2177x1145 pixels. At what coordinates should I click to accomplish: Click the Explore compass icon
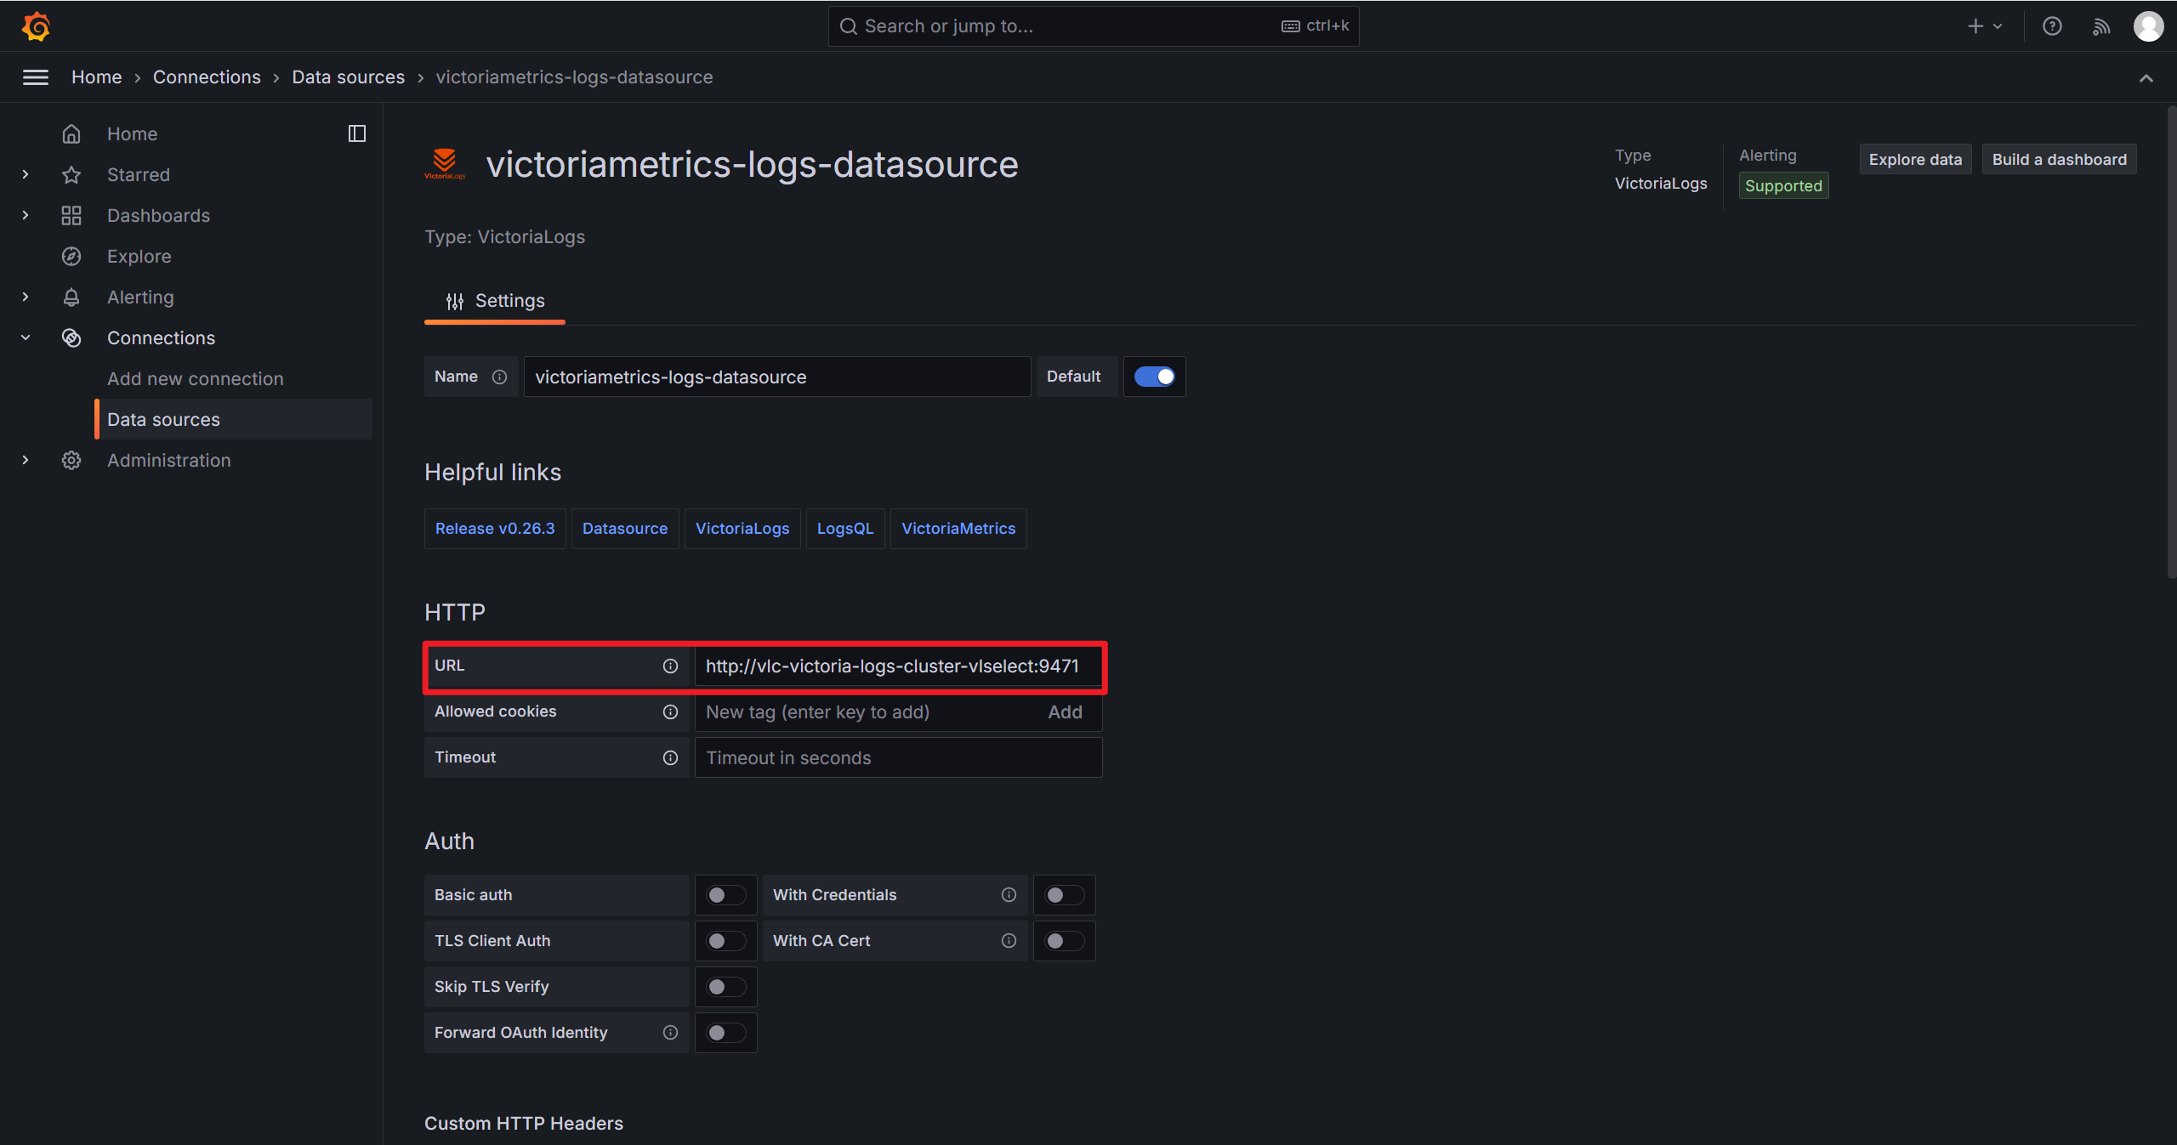coord(71,256)
